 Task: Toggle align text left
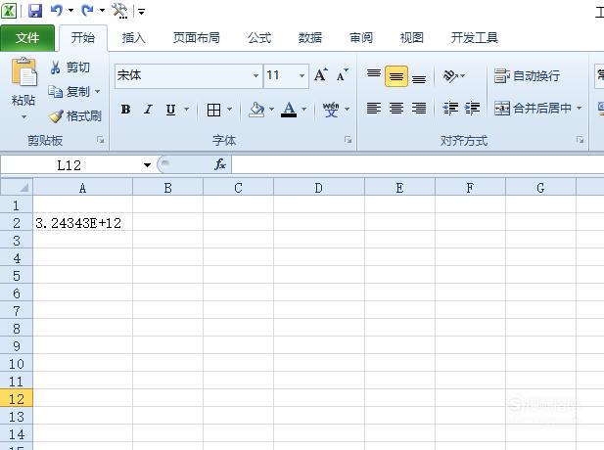coord(374,109)
